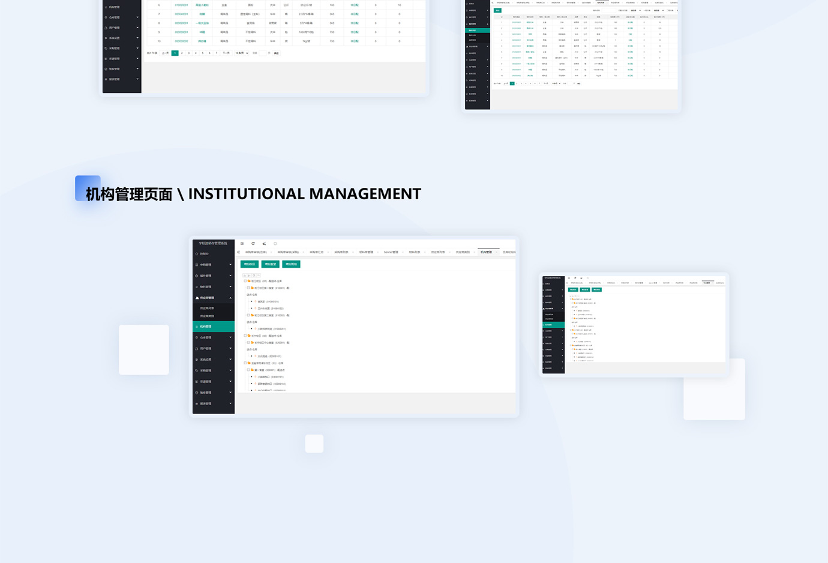Switch to the banner管理 tab
This screenshot has width=828, height=563.
tap(389, 251)
